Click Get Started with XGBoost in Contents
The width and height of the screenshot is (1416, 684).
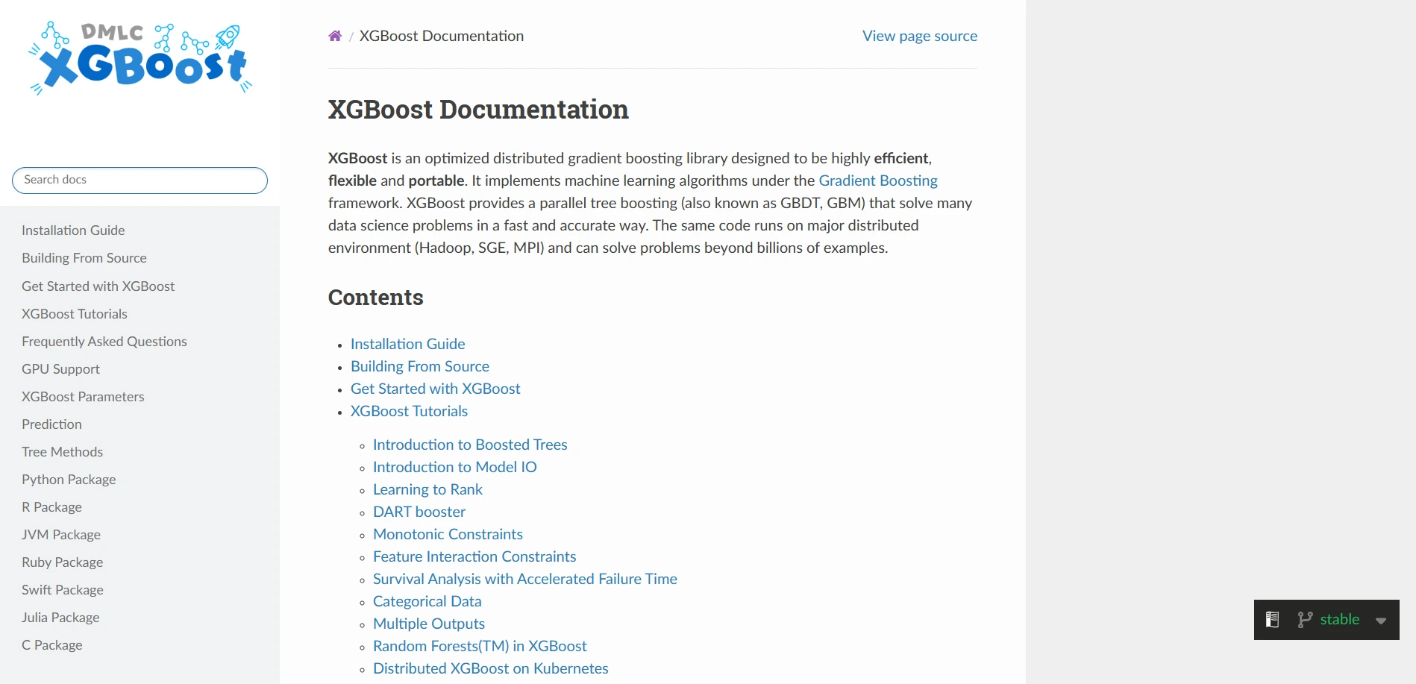436,389
